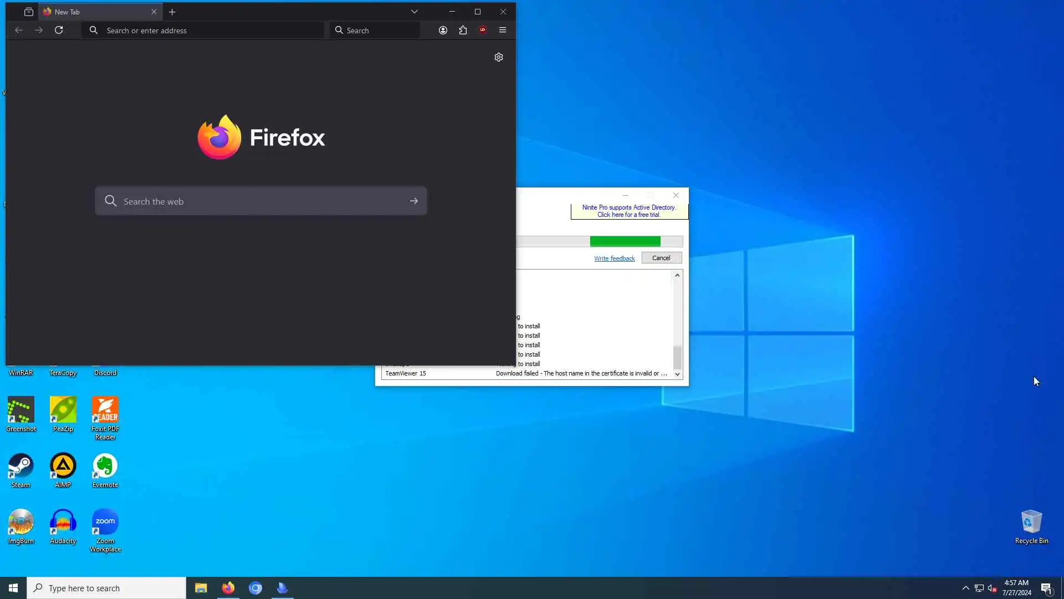This screenshot has width=1064, height=599.
Task: Open New Tab personalize gear
Action: 498,57
